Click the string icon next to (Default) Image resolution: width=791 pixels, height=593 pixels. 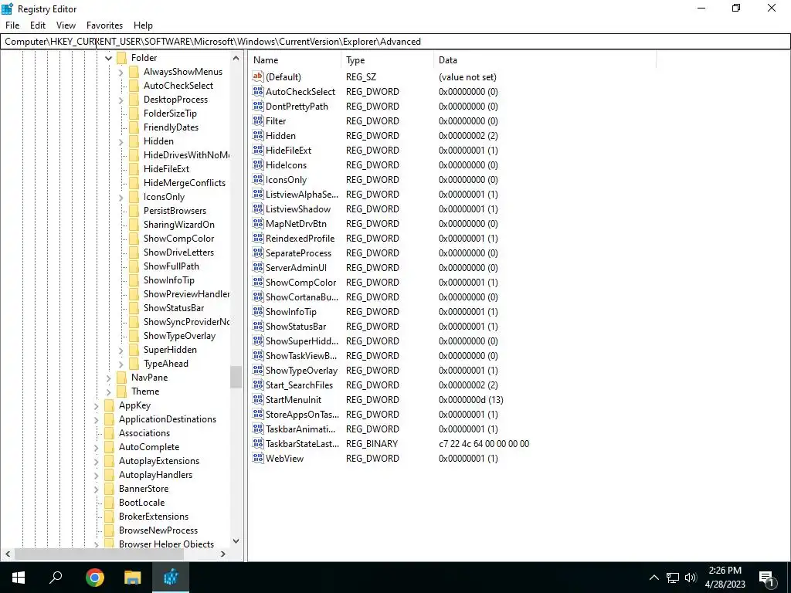coord(258,76)
